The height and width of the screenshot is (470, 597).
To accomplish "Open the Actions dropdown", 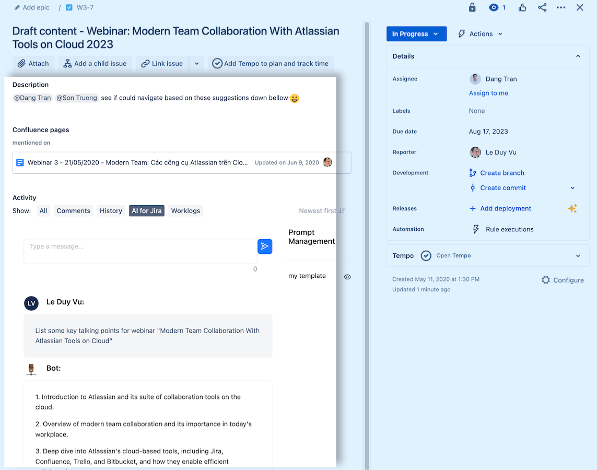I will tap(481, 34).
